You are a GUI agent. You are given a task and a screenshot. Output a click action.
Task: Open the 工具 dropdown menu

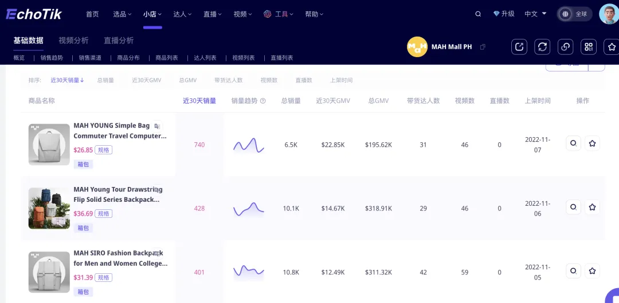pos(279,14)
